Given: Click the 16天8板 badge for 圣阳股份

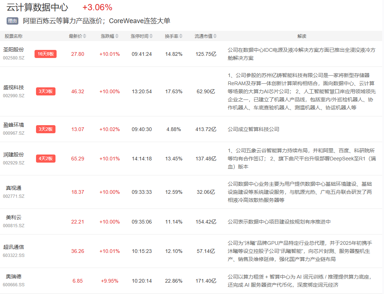Looking at the screenshot, I should click(x=46, y=54).
